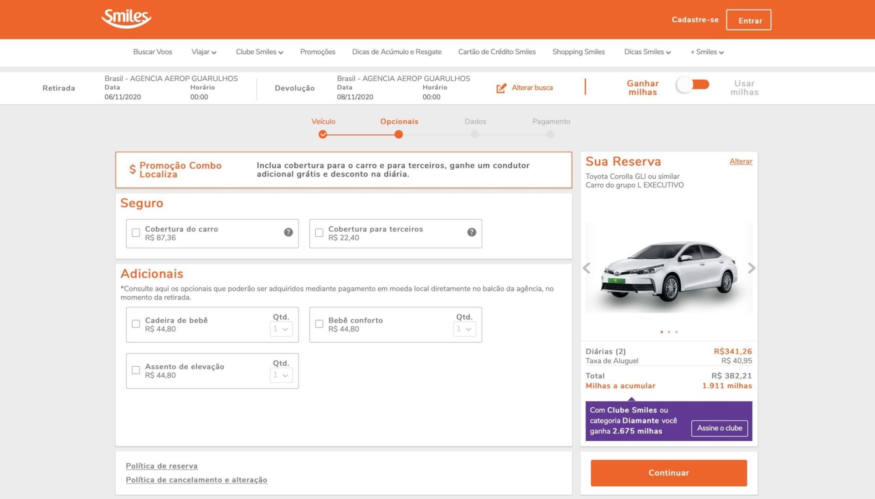
Task: Open Buscar Voos menu item
Action: [153, 52]
